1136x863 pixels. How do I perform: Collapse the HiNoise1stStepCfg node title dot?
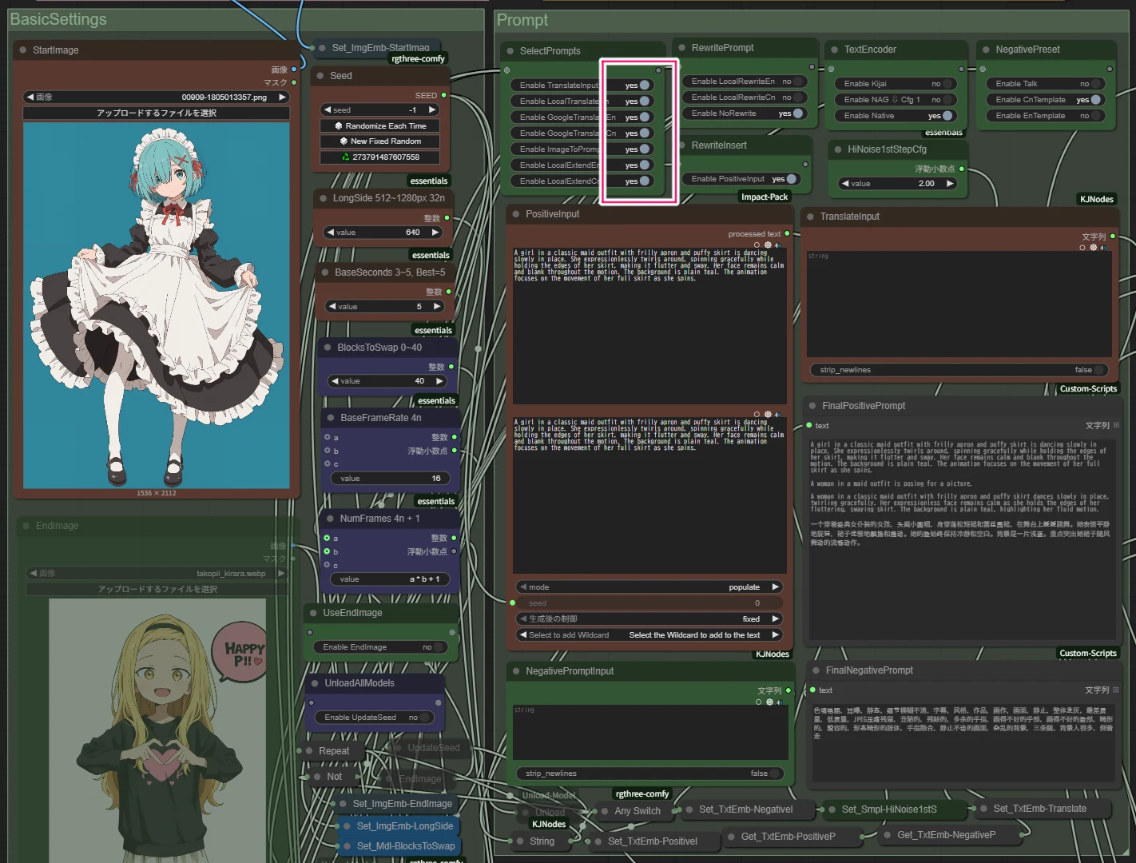tap(837, 149)
